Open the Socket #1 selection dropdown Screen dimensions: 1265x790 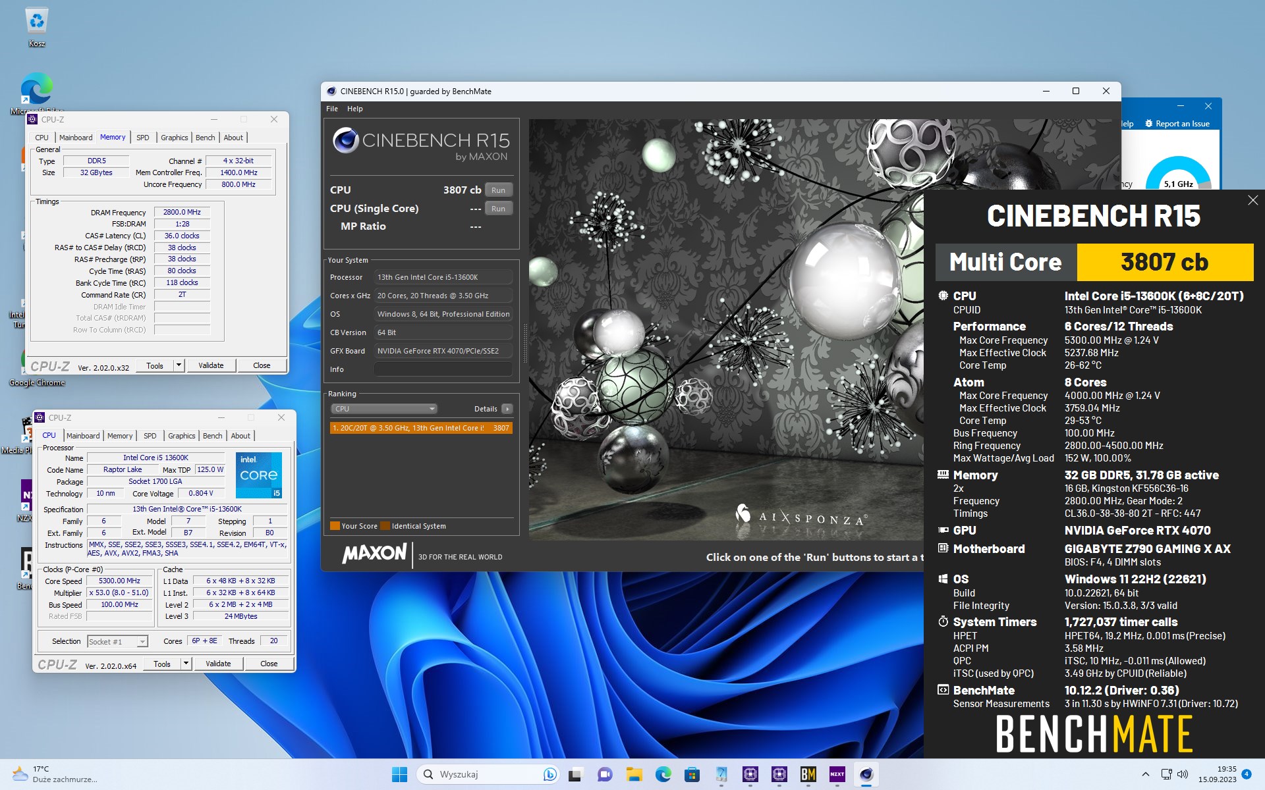117,642
